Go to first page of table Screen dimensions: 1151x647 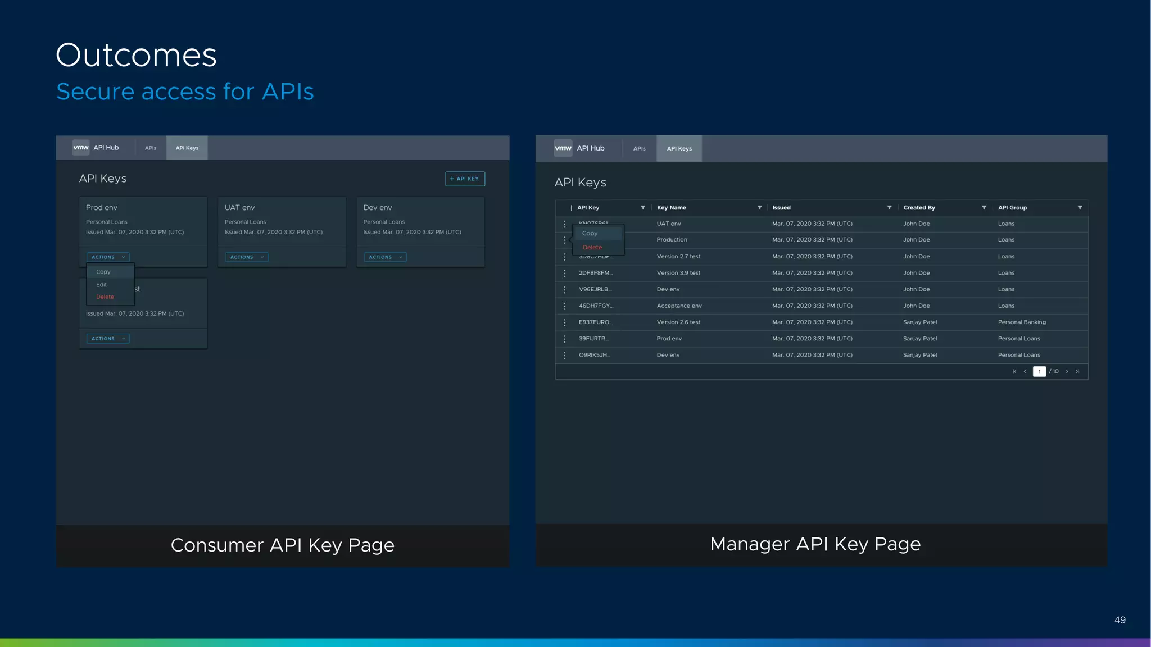(1014, 371)
